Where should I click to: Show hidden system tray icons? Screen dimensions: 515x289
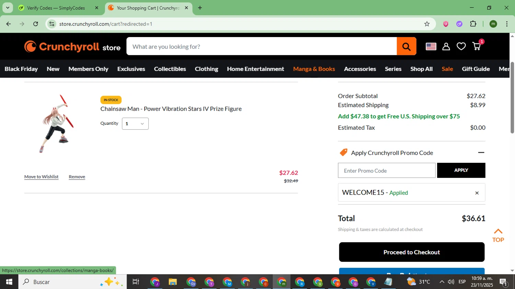tap(442, 282)
